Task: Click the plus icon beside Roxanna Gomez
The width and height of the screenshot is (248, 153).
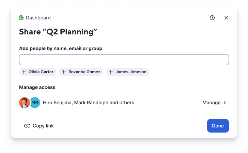Action: (x=64, y=72)
